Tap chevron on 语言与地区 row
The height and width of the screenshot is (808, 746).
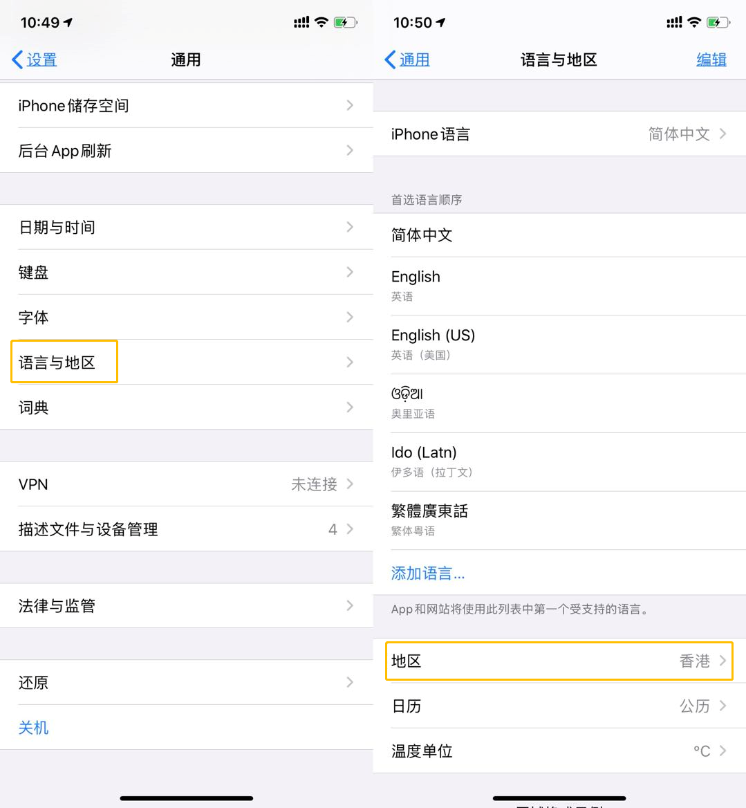pyautogui.click(x=350, y=362)
